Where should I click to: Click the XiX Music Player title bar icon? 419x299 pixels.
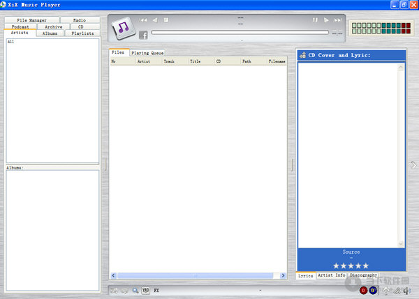pos(3,5)
